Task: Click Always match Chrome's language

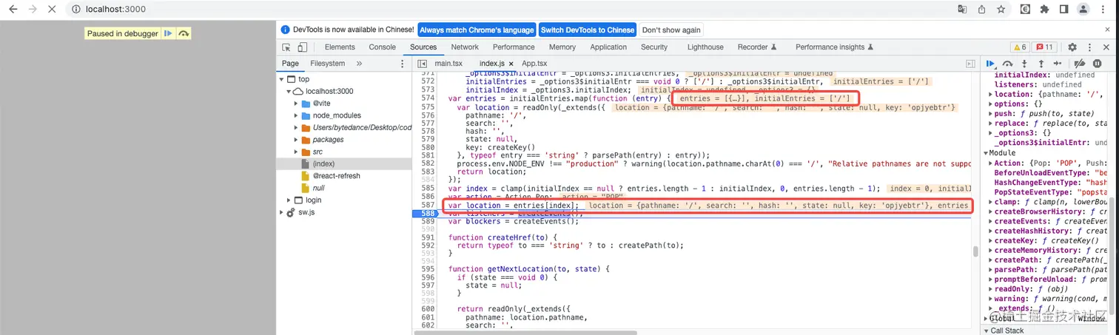Action: (x=477, y=30)
